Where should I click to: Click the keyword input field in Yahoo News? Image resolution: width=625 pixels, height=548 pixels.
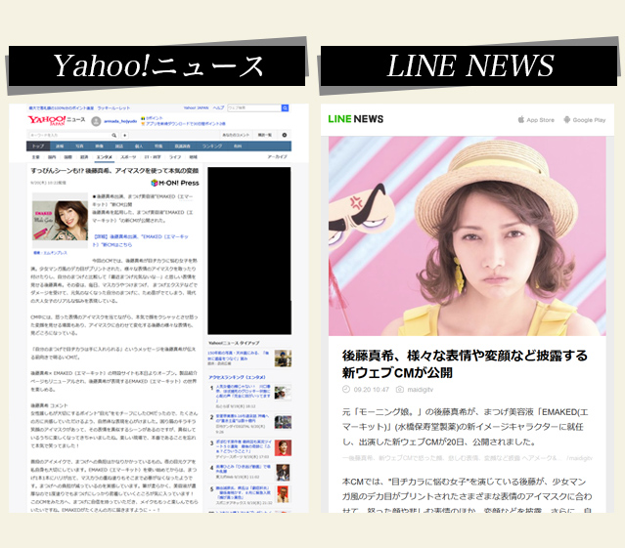pyautogui.click(x=70, y=136)
